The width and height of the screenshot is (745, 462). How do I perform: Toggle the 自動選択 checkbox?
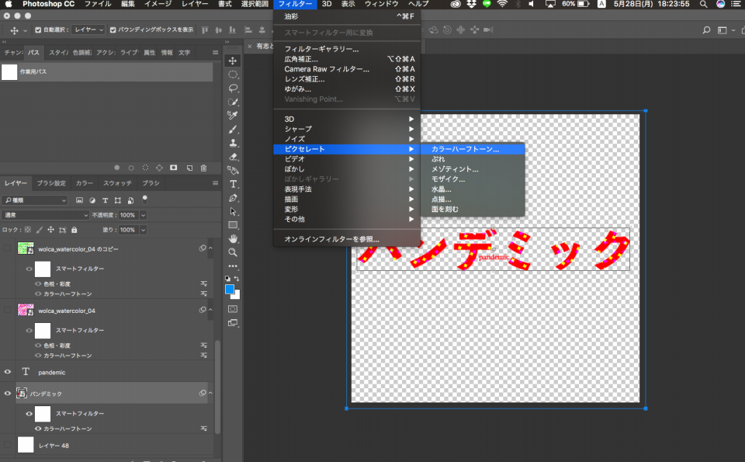pyautogui.click(x=39, y=30)
